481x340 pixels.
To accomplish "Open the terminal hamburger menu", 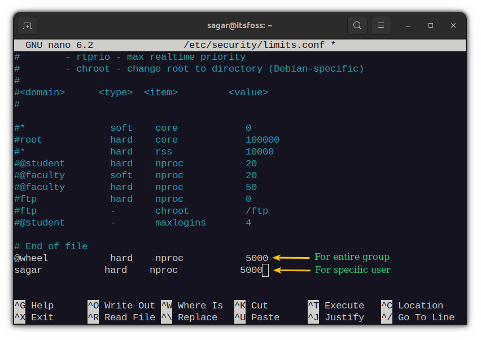I will tap(381, 25).
